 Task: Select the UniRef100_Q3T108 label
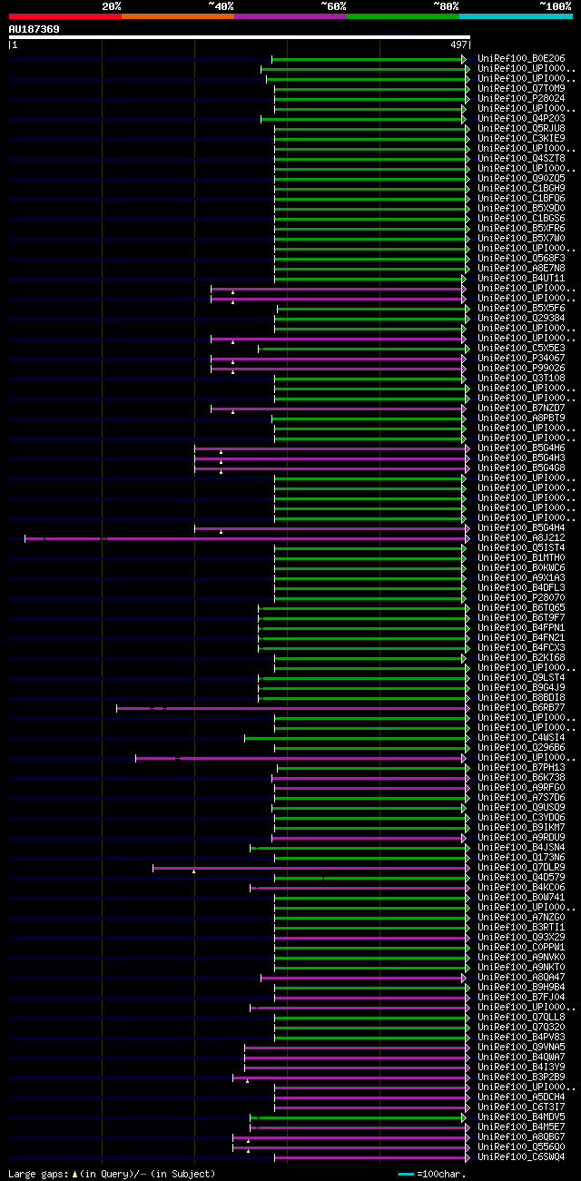click(x=522, y=379)
